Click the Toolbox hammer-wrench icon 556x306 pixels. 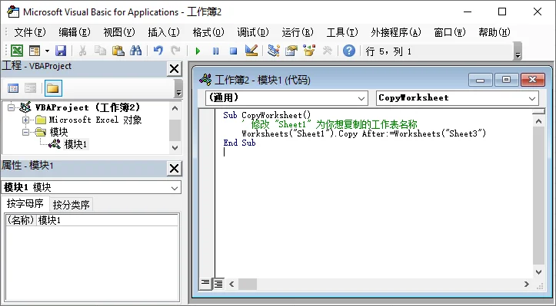(x=327, y=51)
